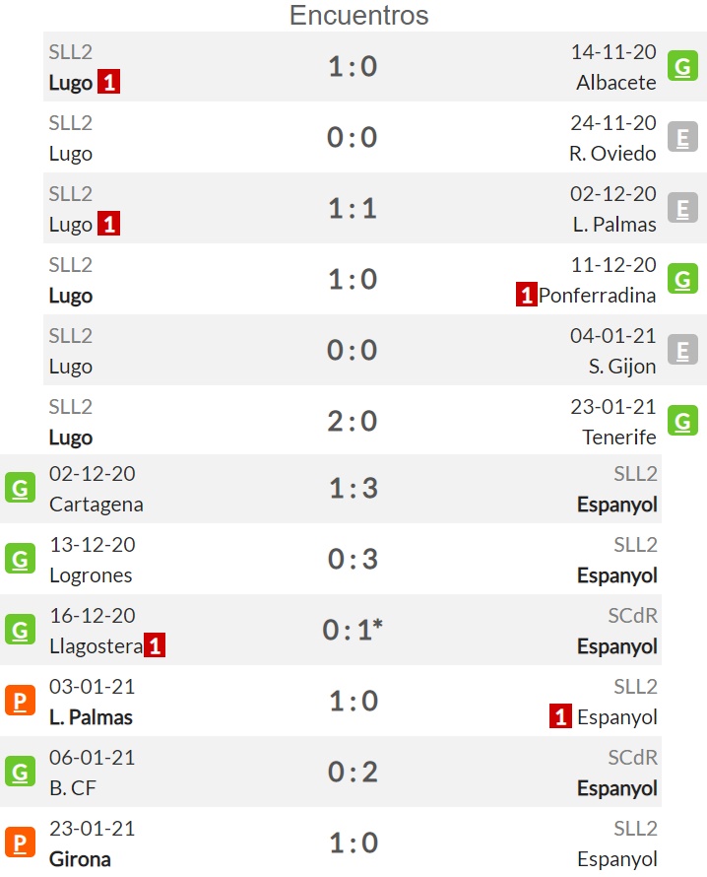The image size is (707, 877).
Task: Click green G badge next to Cartagena
Action: (x=20, y=488)
